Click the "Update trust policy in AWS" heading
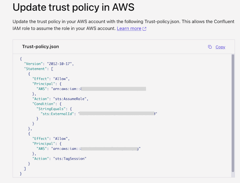 74,8
